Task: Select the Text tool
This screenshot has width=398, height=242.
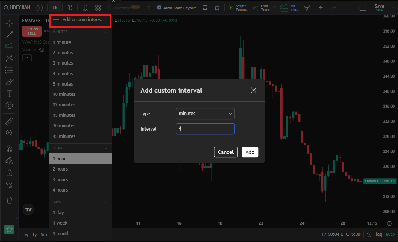Action: (x=9, y=94)
